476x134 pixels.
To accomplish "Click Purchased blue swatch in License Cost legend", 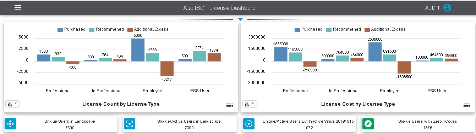I will point(297,30).
